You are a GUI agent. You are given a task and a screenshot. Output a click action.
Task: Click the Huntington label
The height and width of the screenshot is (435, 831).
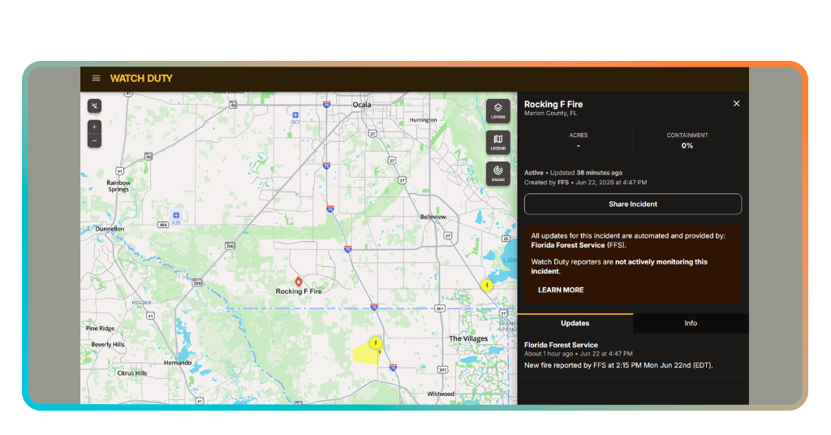pyautogui.click(x=423, y=120)
